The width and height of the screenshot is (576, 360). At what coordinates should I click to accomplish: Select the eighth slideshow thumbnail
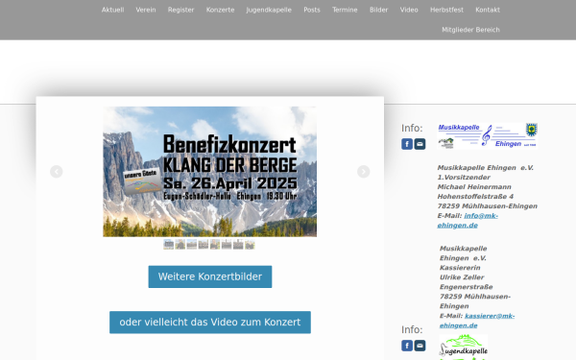click(250, 244)
